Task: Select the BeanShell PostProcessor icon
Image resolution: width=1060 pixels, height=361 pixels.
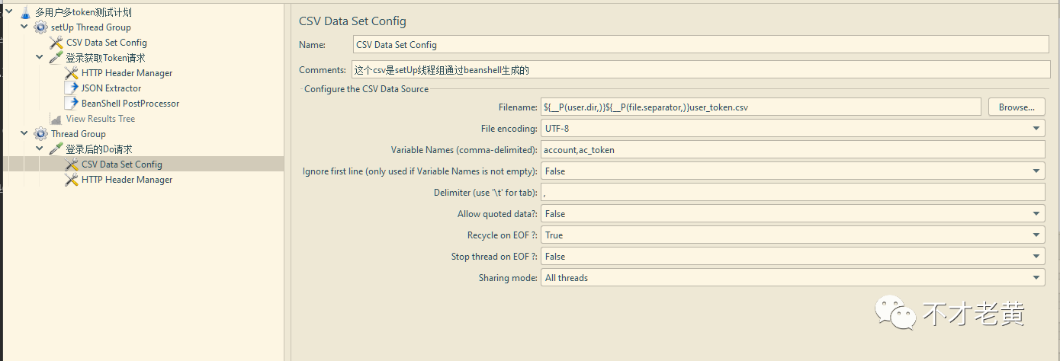Action: (x=72, y=104)
